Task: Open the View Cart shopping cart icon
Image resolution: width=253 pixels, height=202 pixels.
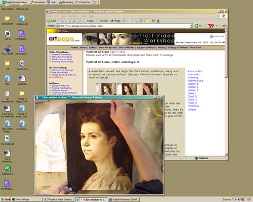Action: (x=217, y=36)
